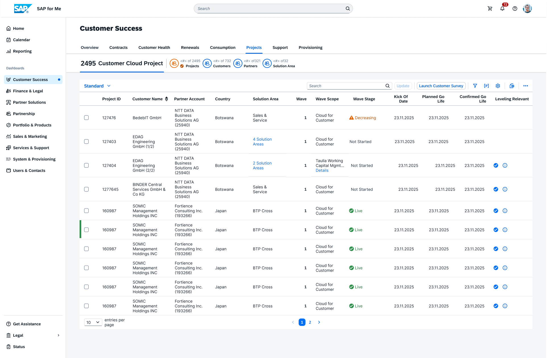Image resolution: width=547 pixels, height=358 pixels.
Task: Expand Legal submenu chevron
Action: [x=59, y=335]
